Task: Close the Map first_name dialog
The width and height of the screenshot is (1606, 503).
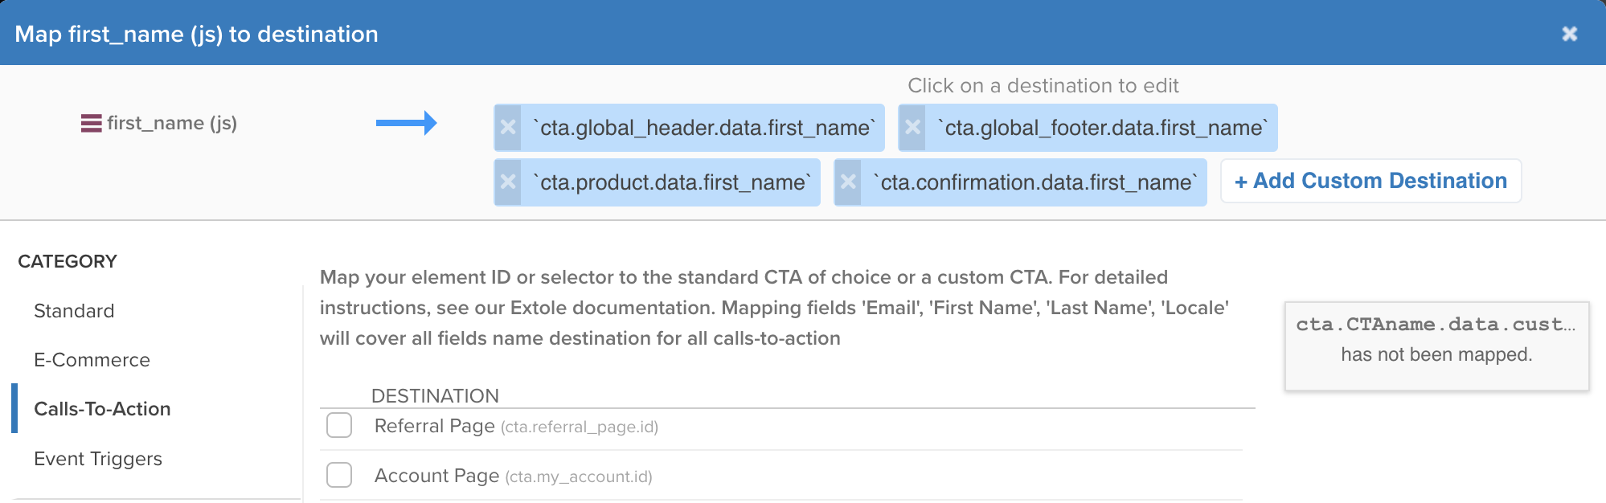Action: pyautogui.click(x=1569, y=34)
